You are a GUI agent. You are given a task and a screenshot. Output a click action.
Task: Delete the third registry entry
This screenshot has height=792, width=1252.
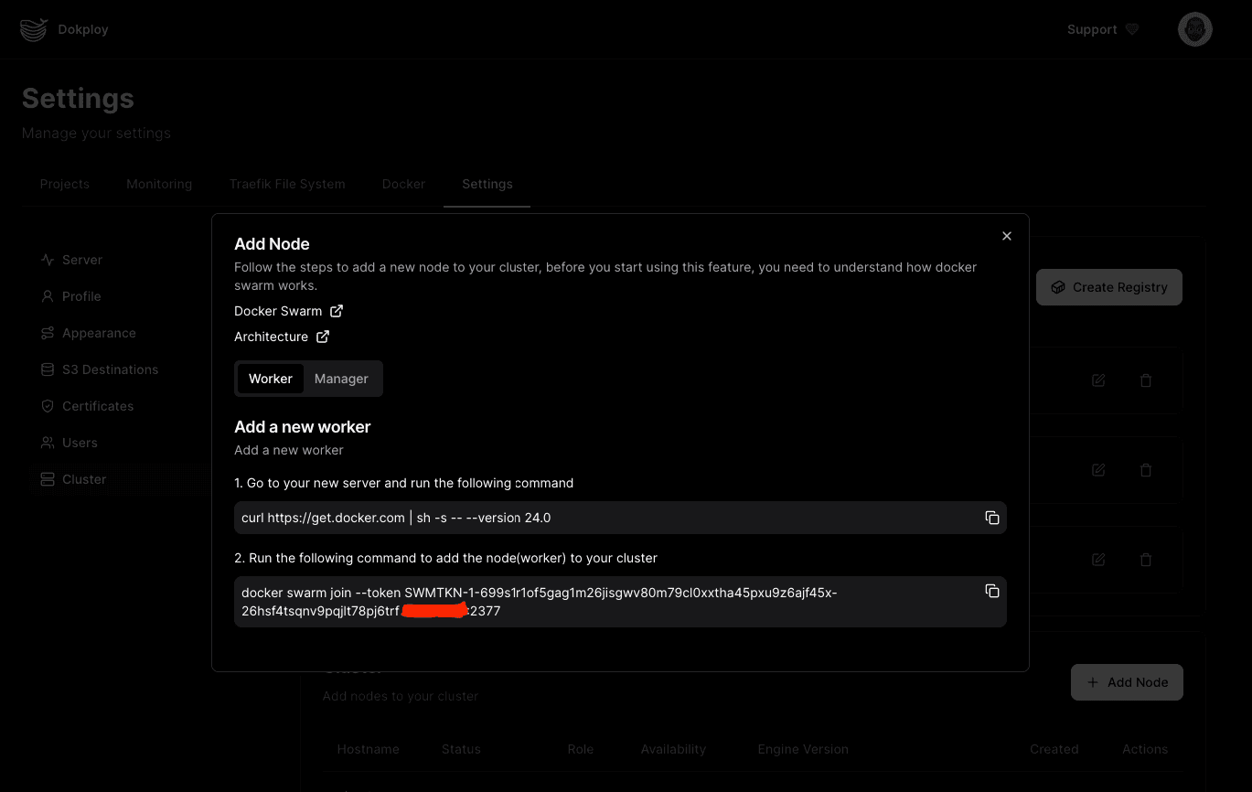point(1145,560)
